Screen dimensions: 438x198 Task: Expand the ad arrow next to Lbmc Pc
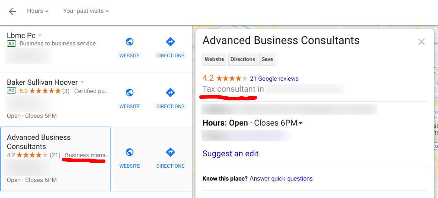(x=40, y=36)
